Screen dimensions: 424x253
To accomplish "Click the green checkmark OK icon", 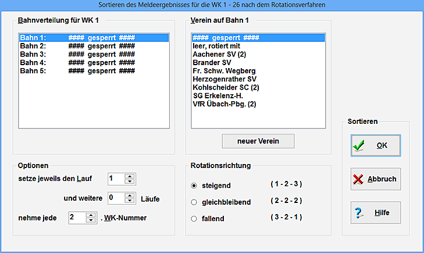I will pos(360,145).
